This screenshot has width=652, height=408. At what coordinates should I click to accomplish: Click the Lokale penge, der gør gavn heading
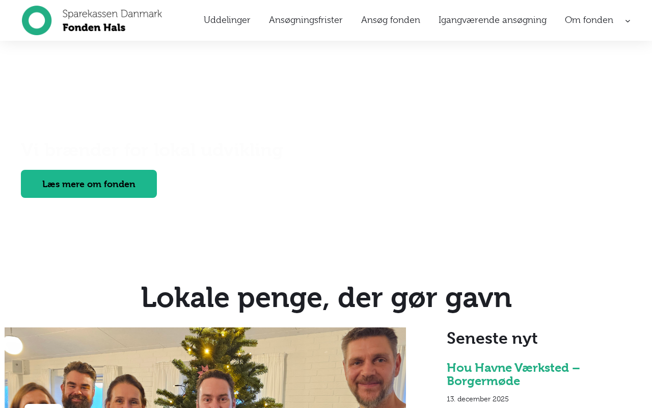click(x=326, y=297)
